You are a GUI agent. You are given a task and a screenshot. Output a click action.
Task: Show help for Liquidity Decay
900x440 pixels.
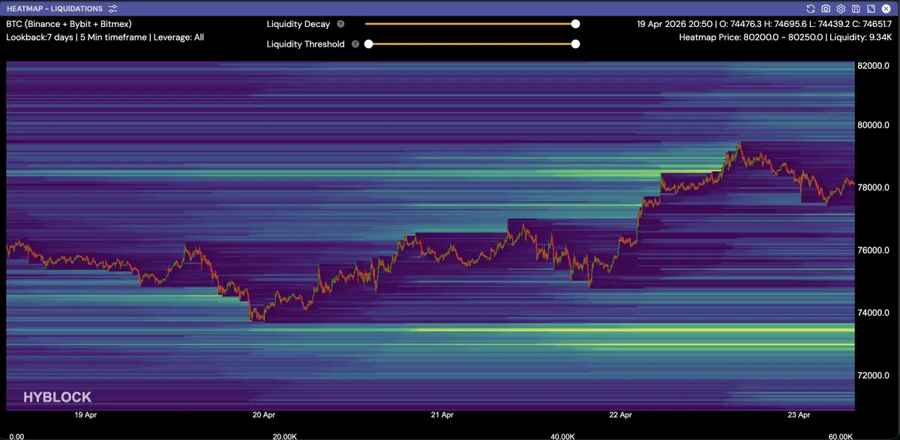(340, 24)
